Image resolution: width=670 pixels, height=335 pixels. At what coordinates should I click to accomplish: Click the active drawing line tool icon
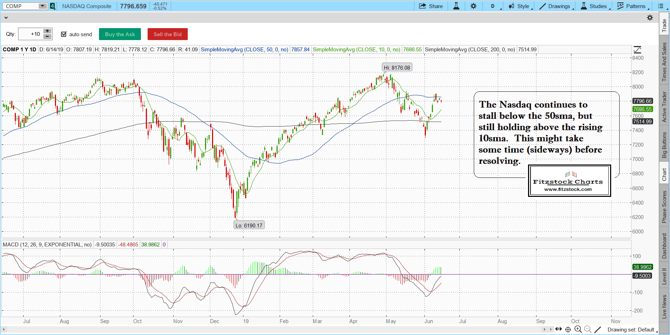pyautogui.click(x=597, y=329)
